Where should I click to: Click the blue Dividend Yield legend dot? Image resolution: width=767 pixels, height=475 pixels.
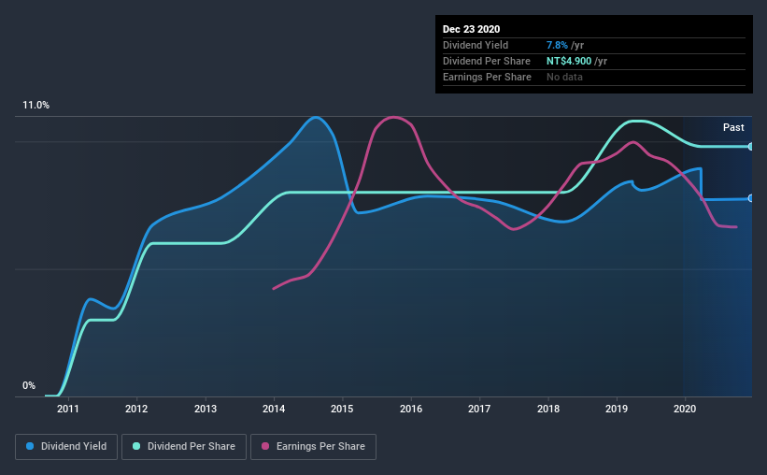tap(30, 446)
